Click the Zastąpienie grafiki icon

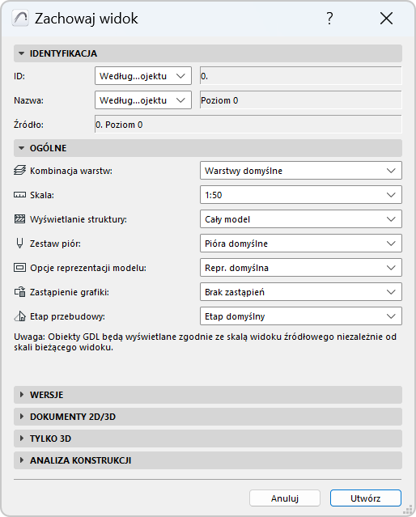(x=19, y=292)
